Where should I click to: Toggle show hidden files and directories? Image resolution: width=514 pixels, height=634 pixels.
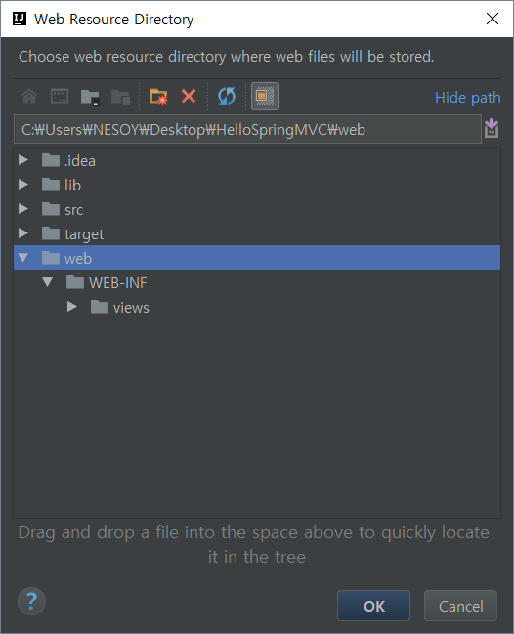pyautogui.click(x=265, y=97)
